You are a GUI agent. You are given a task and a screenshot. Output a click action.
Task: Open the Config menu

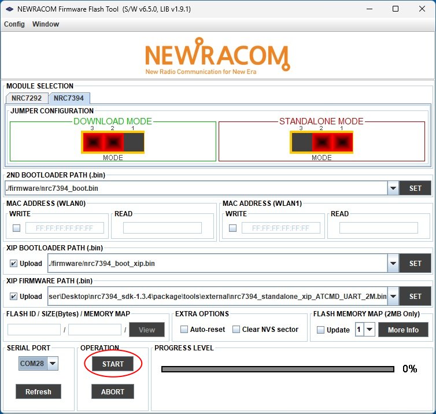coord(14,24)
